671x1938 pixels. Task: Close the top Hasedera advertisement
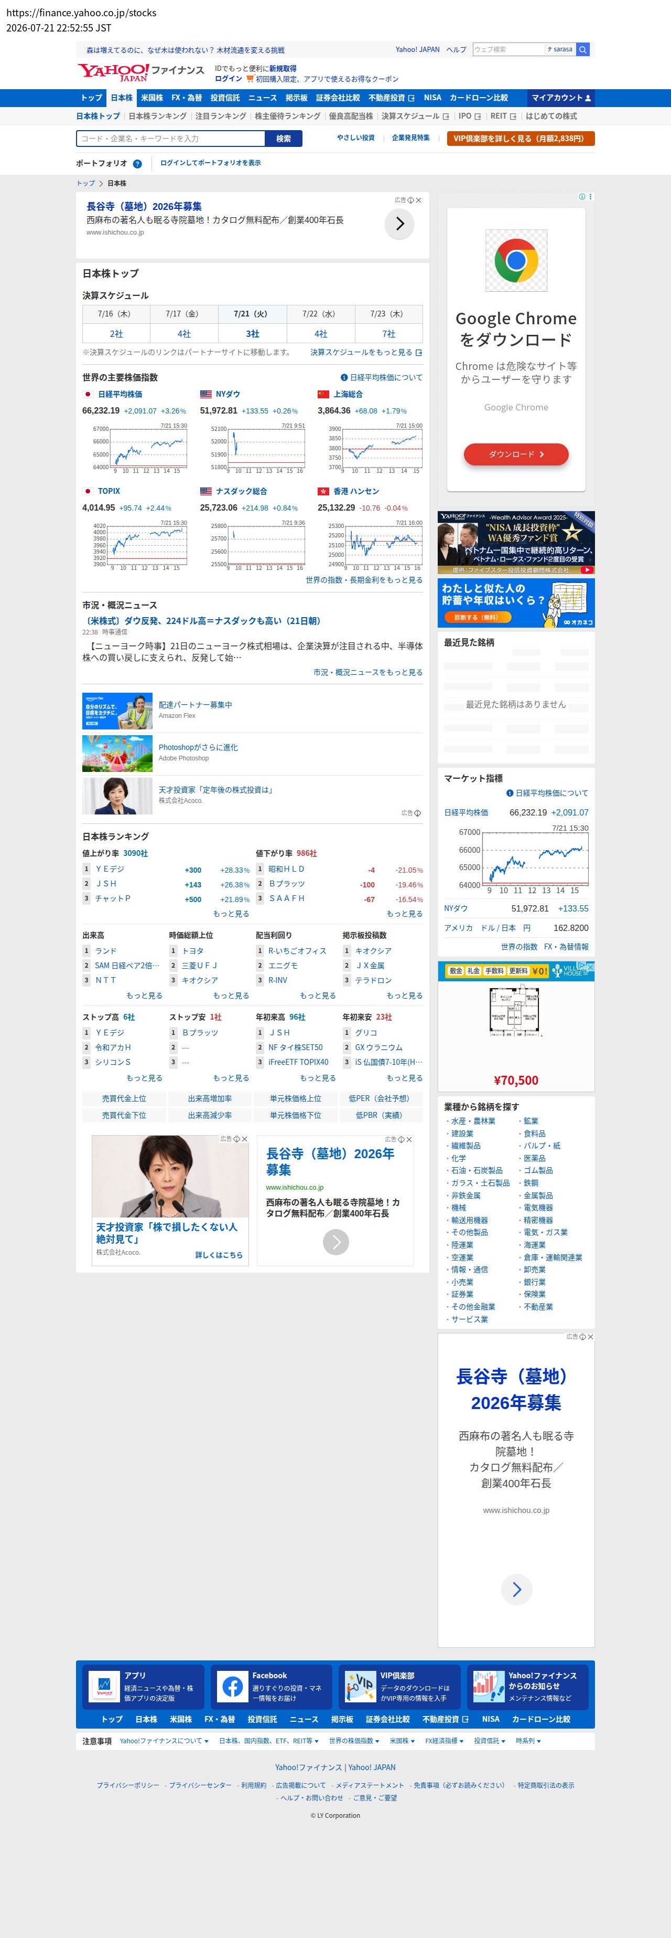point(418,200)
